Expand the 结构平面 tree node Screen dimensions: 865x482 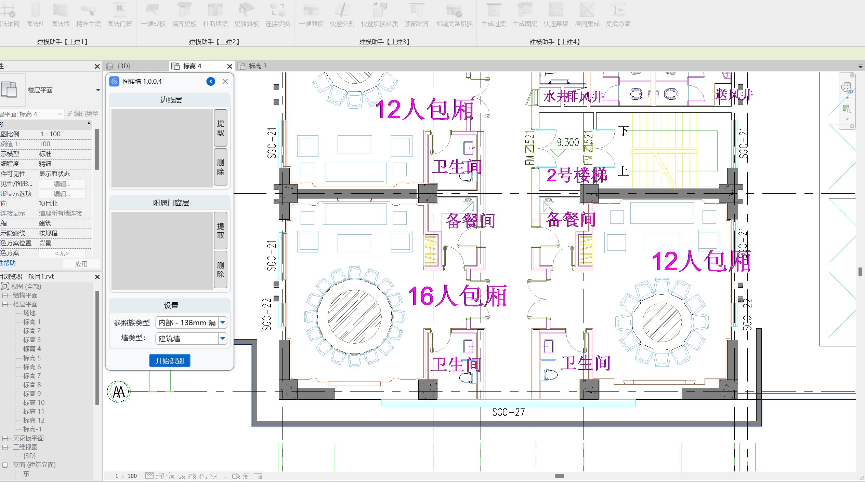(x=5, y=295)
